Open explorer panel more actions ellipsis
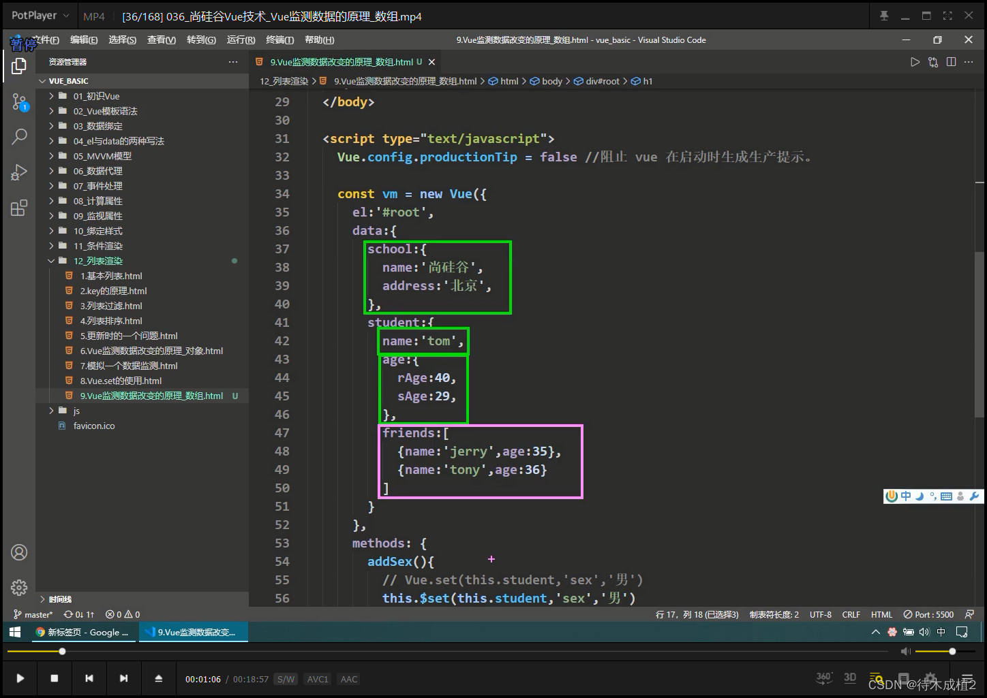 click(x=233, y=62)
